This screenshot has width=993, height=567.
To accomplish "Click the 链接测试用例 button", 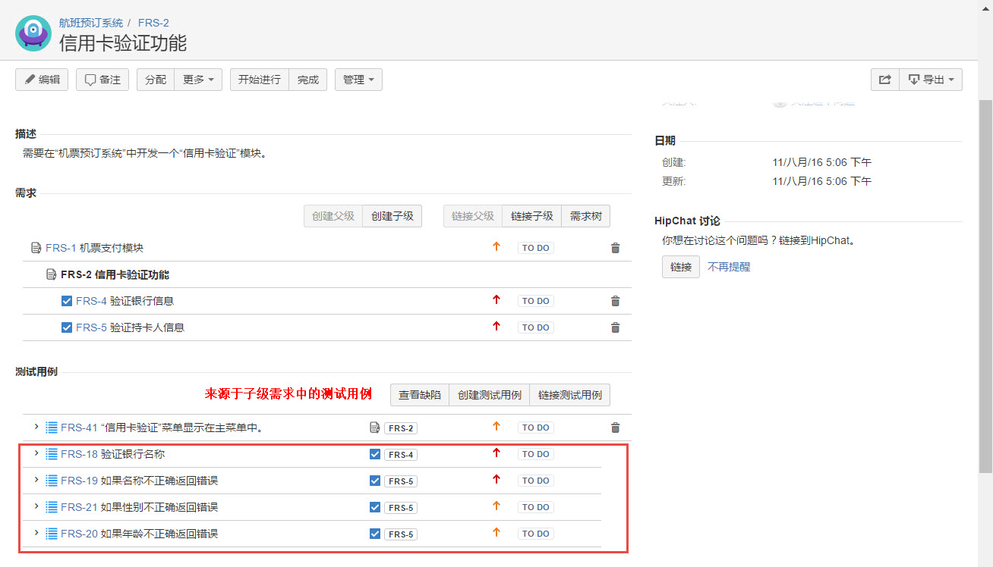I will [570, 395].
